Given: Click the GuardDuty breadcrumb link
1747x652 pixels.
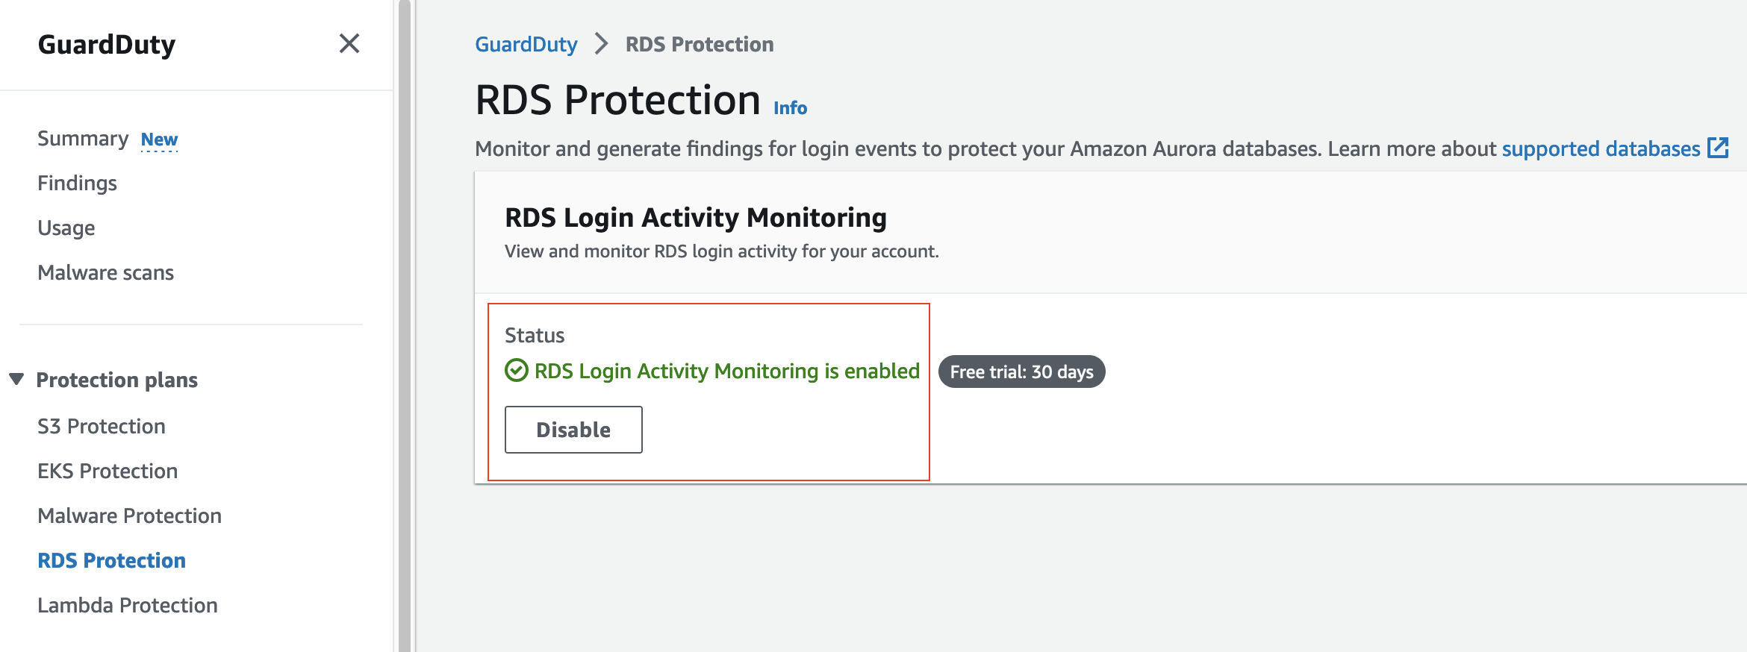Looking at the screenshot, I should click(x=526, y=45).
